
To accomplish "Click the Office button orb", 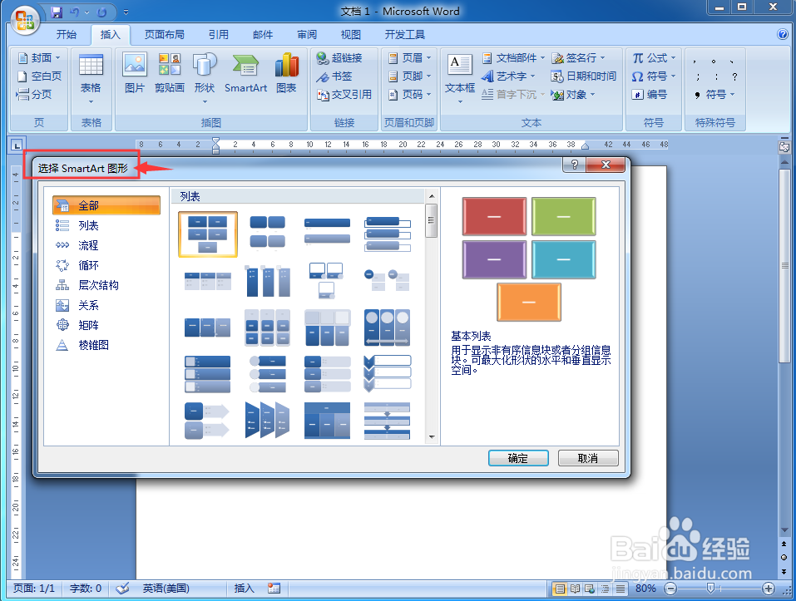I will [x=25, y=20].
